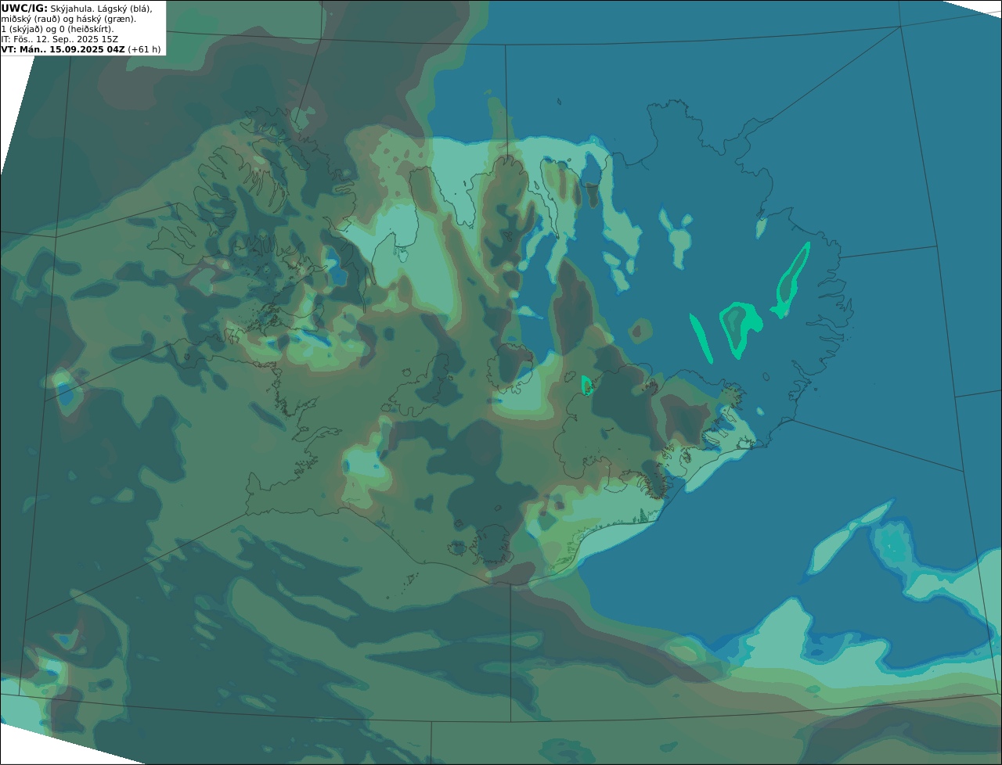Image resolution: width=1002 pixels, height=765 pixels.
Task: Click the 'UWC/IG:' bold label in the legend
Action: coord(24,8)
